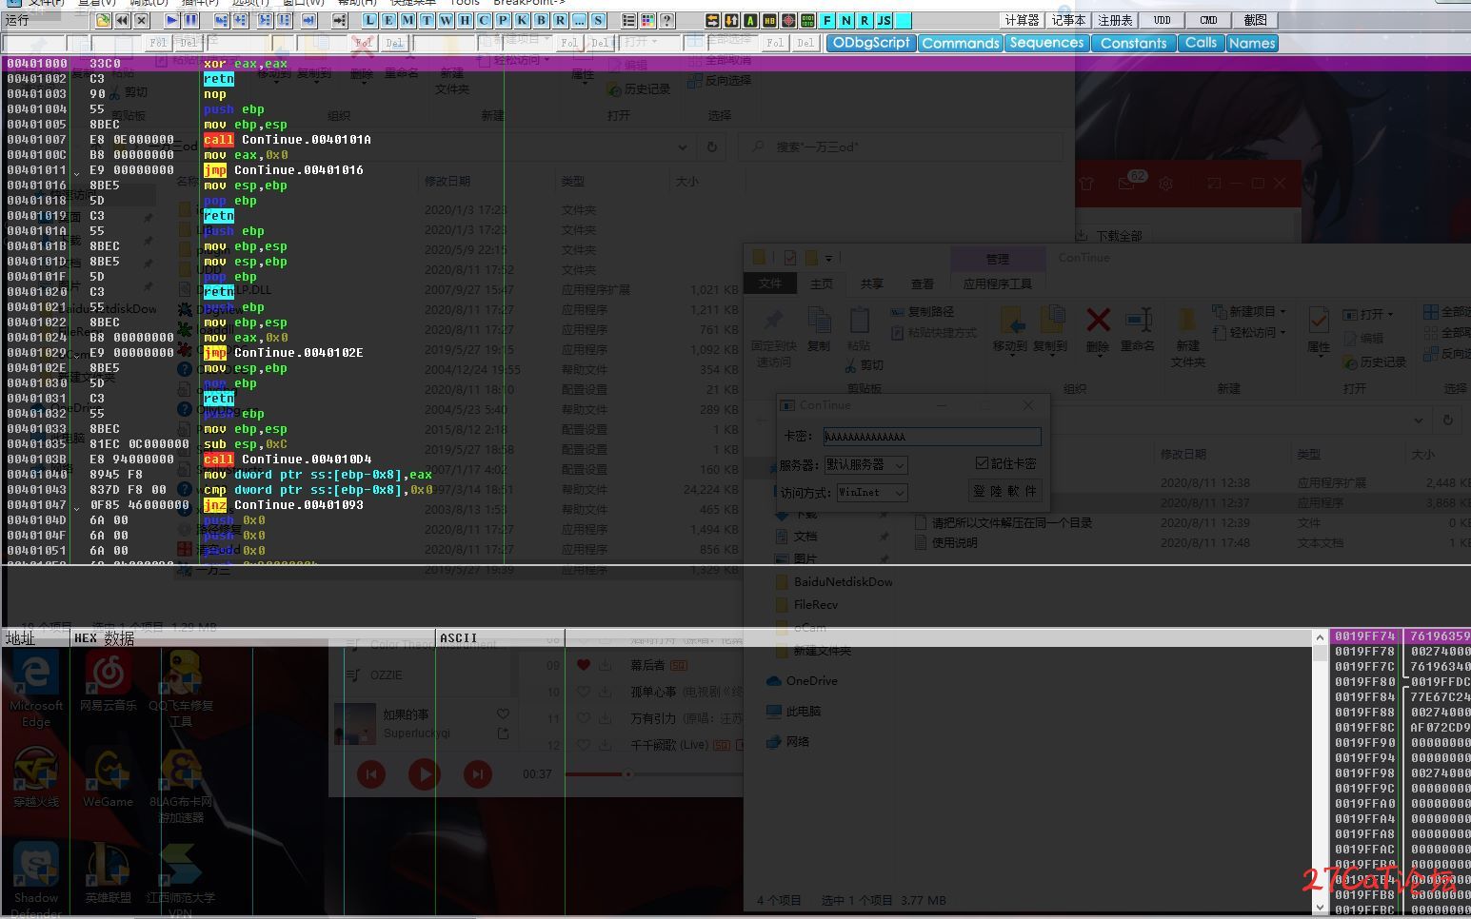Viewport: 1471px width, 919px height.
Task: Select OneDrive in Explorer navigation pane
Action: pos(803,680)
